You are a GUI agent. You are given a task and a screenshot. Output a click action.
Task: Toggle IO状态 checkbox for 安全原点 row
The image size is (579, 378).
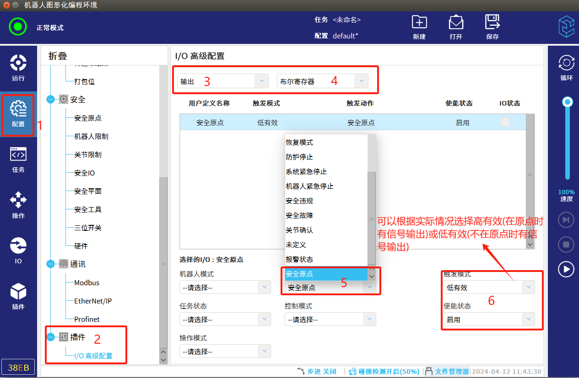[x=505, y=122]
